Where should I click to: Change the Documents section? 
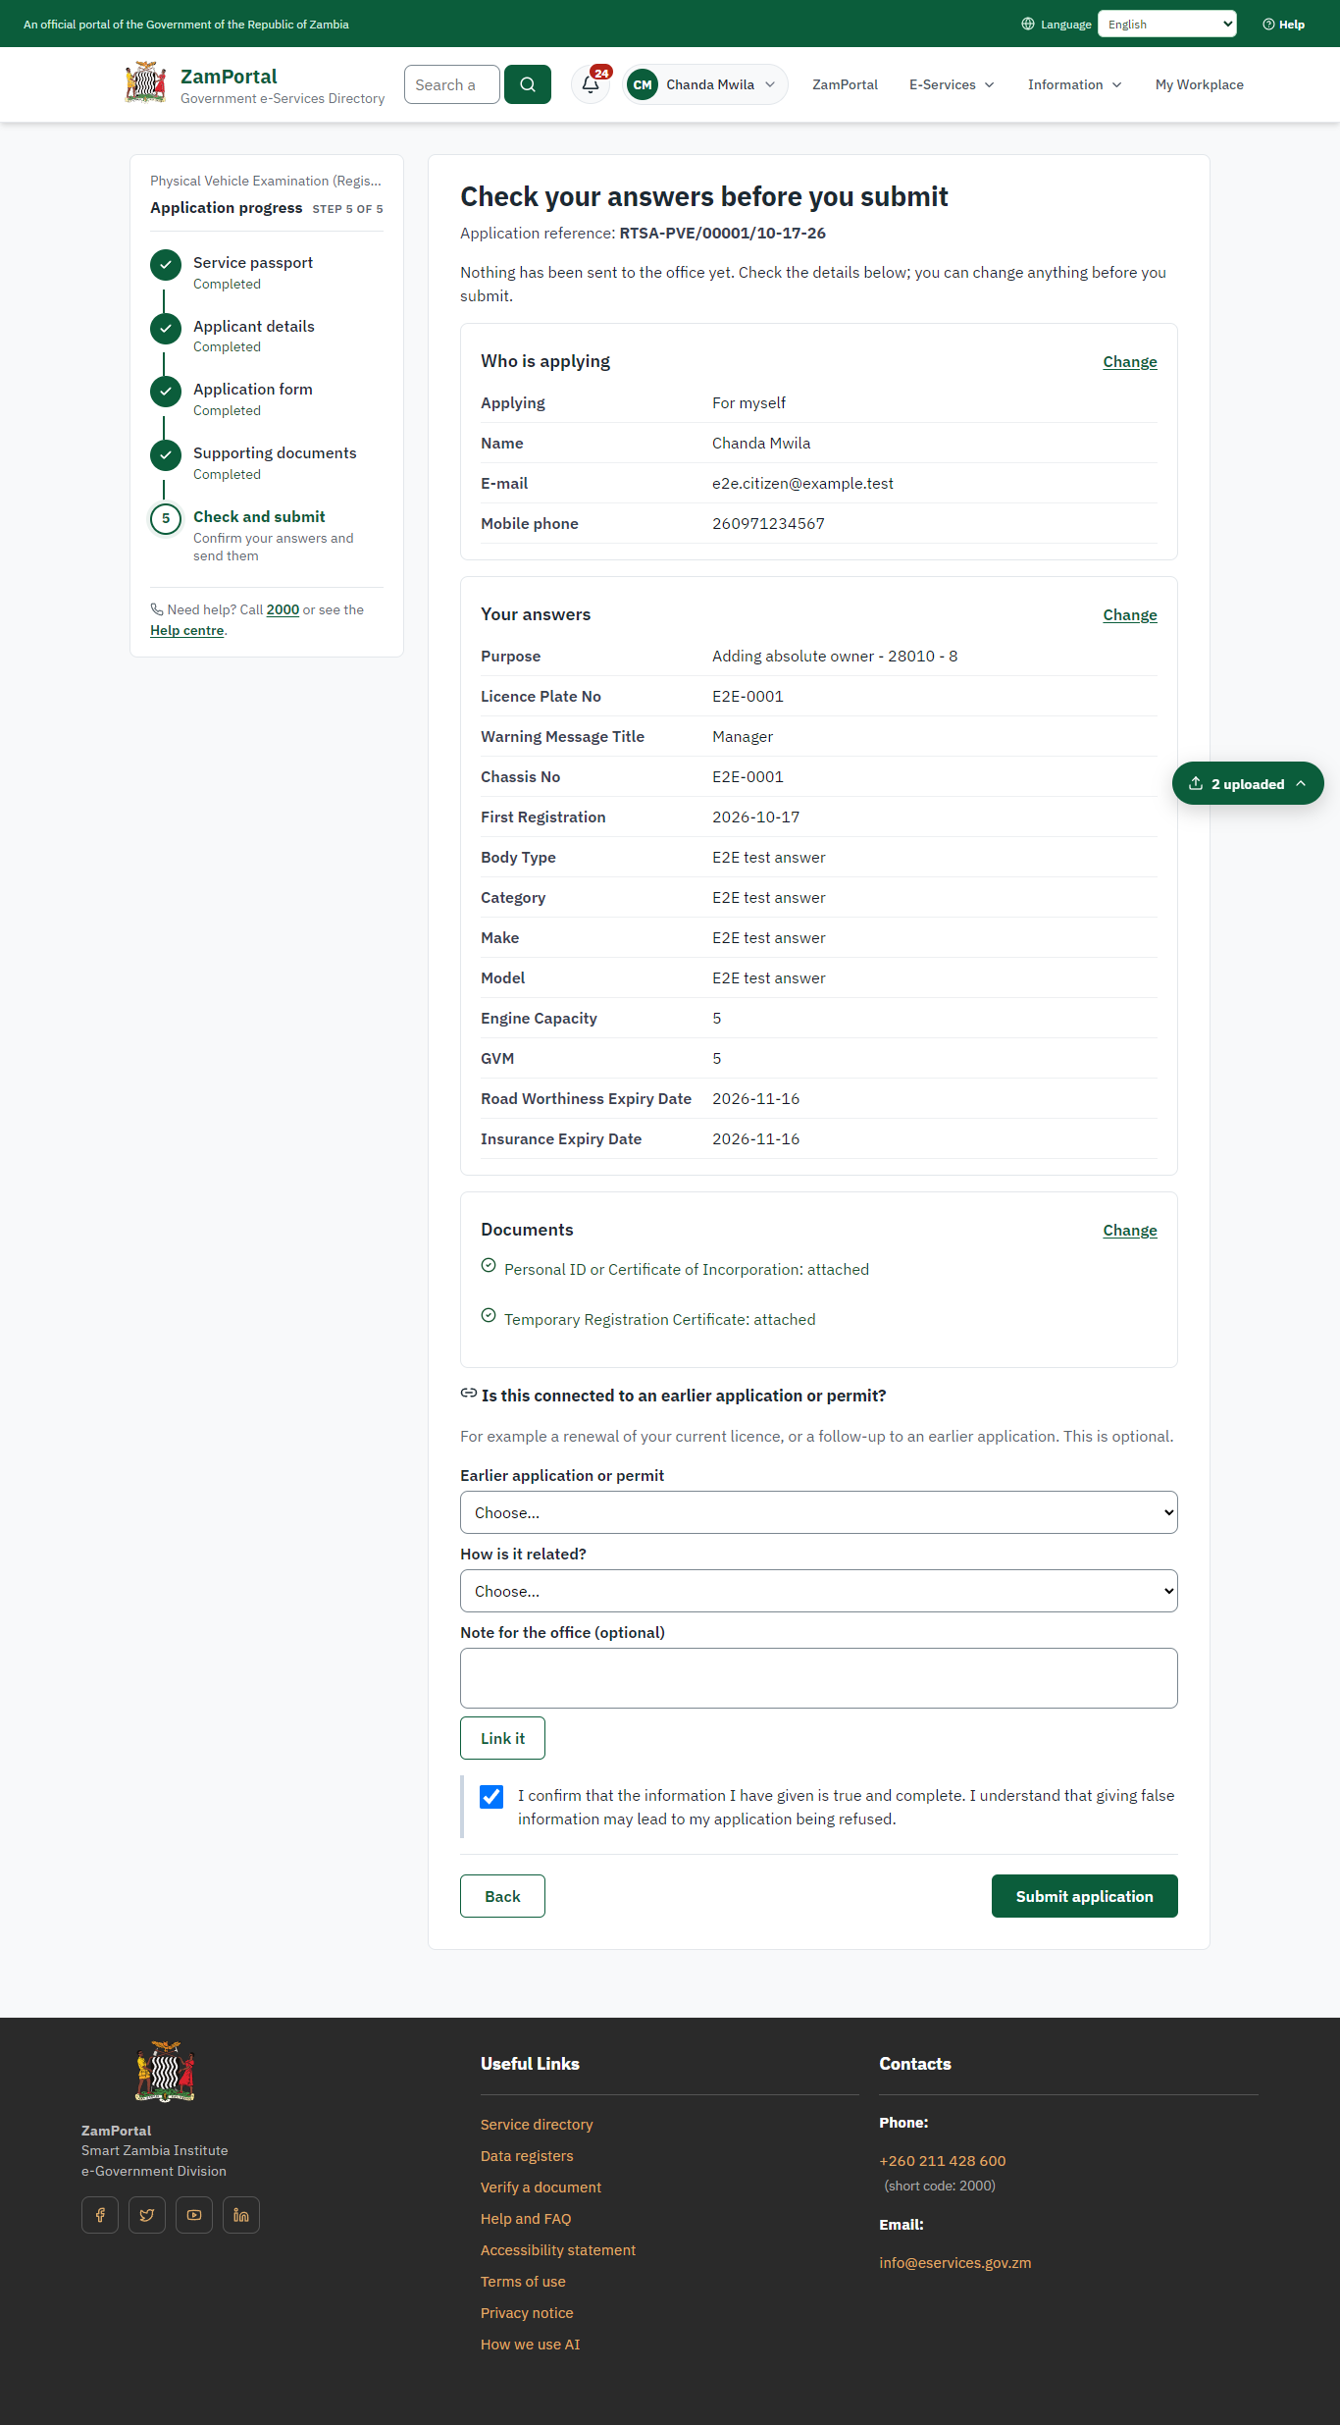tap(1130, 1230)
